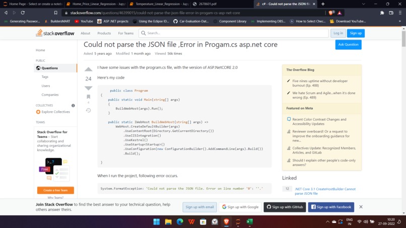The width and height of the screenshot is (406, 228).
Task: Select Questions in left sidebar
Action: [x=55, y=68]
